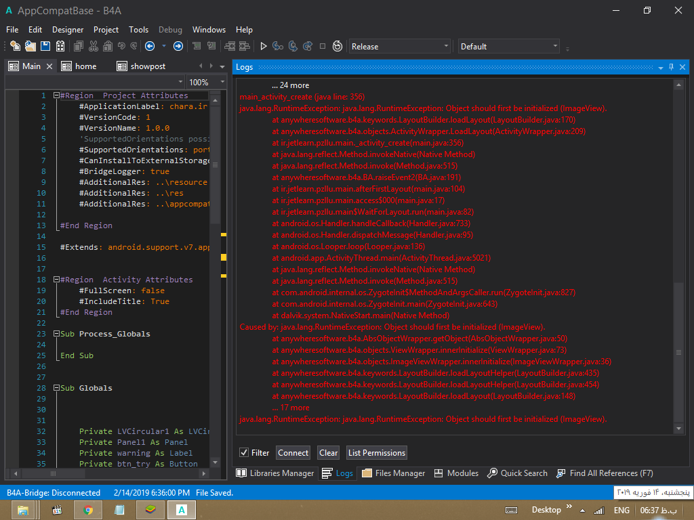Click the Restart circular arrow icon
Viewport: 694px width, 520px height.
(x=338, y=46)
